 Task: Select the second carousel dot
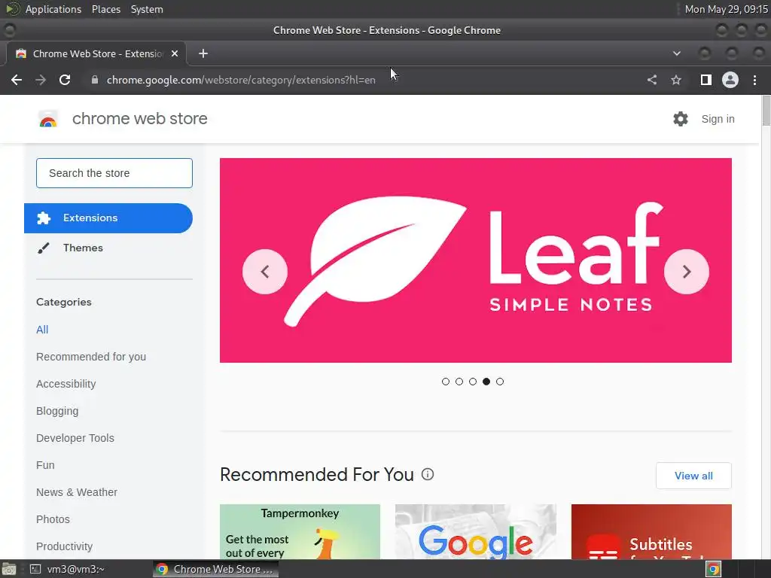coord(459,382)
